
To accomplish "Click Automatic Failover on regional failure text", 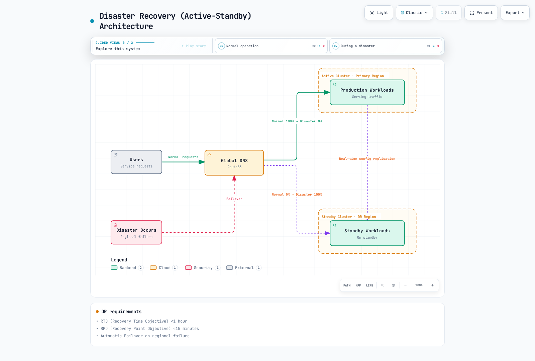I will tap(145, 336).
